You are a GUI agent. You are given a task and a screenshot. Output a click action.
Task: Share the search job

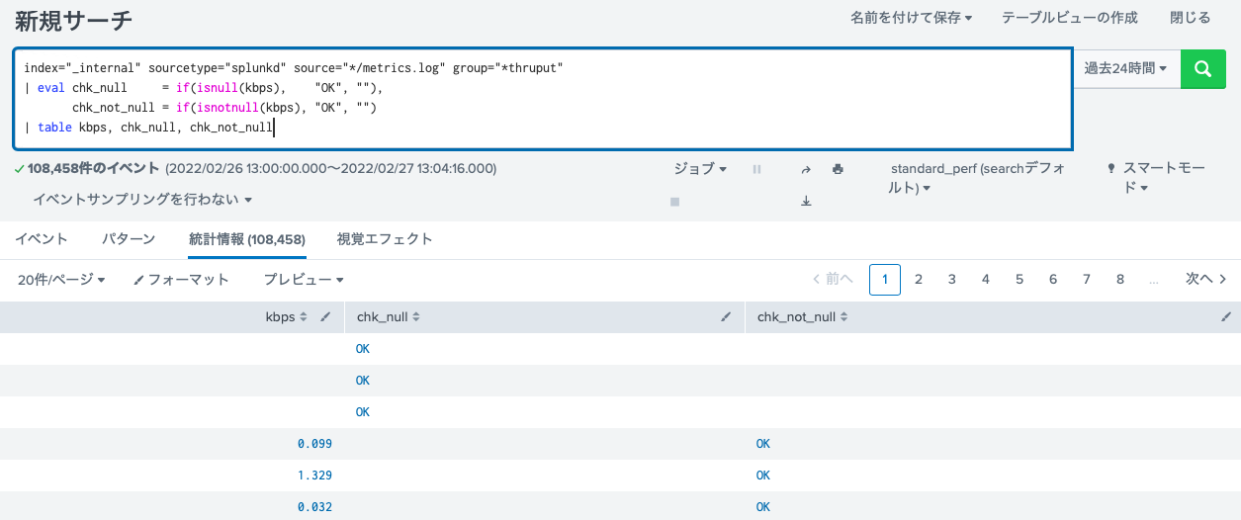coord(806,169)
